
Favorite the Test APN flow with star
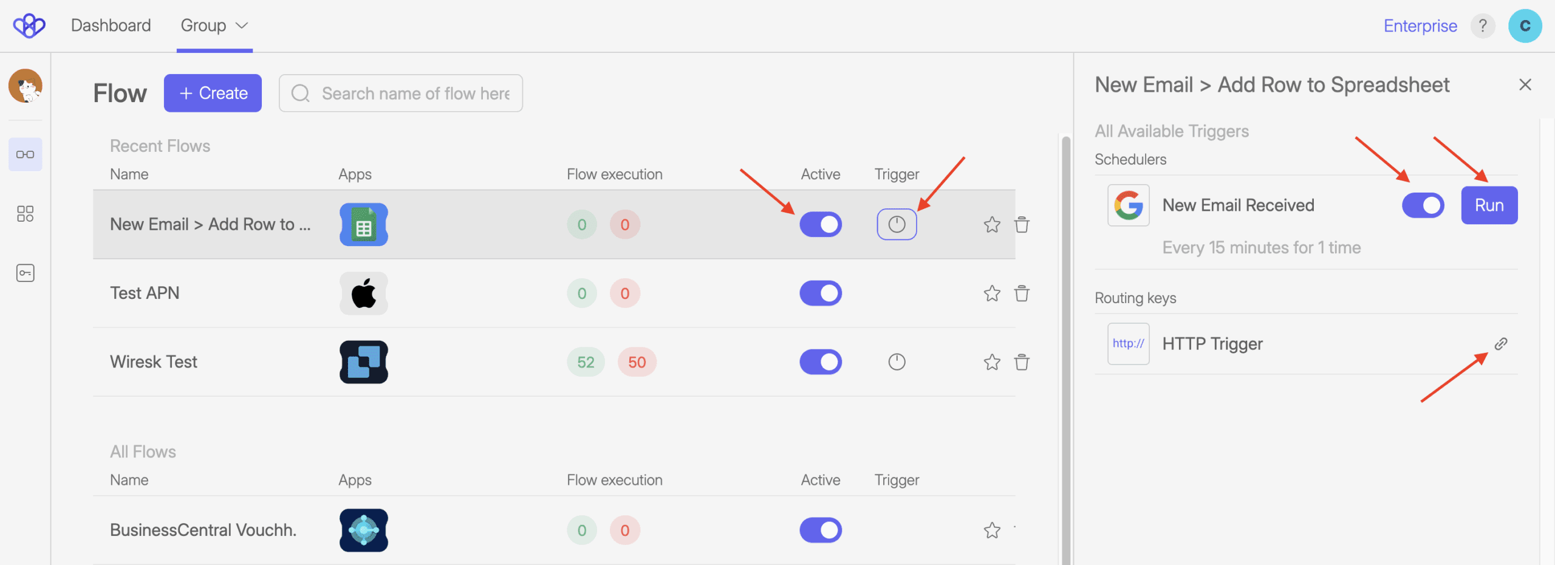[x=992, y=293]
